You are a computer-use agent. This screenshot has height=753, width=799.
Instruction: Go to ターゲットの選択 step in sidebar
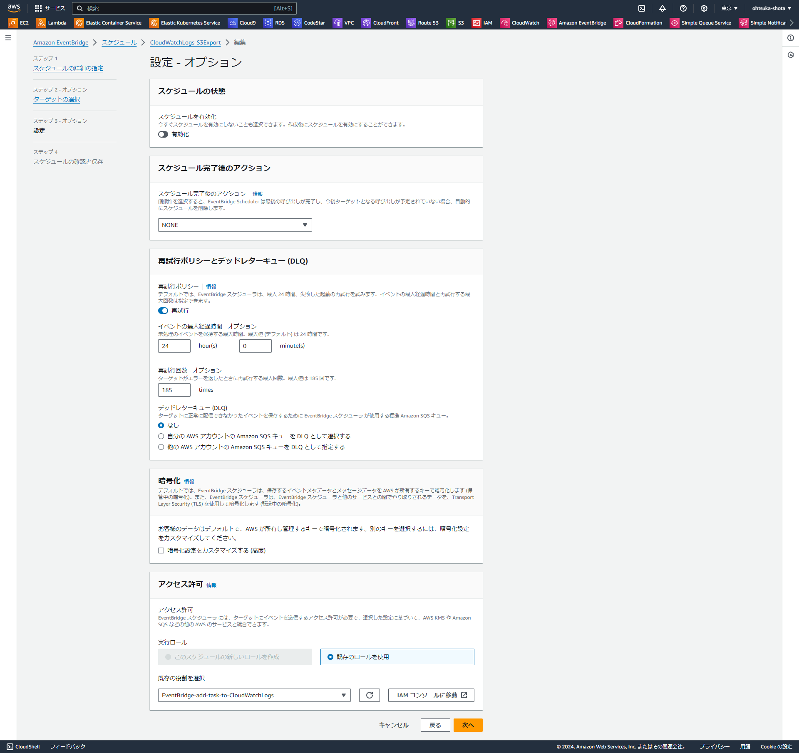56,99
